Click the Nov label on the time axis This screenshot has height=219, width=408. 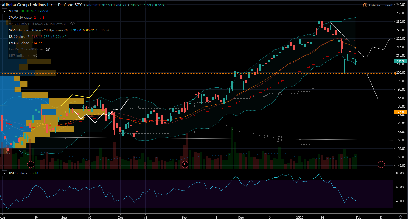coord(185,217)
